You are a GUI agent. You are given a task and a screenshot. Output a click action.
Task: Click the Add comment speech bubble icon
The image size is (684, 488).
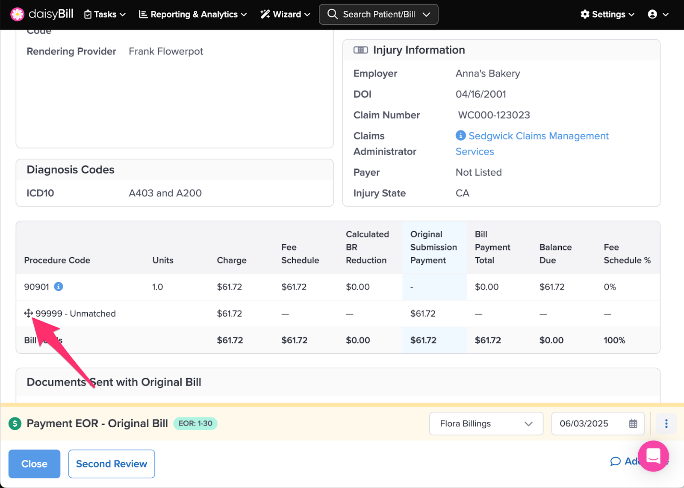tap(616, 461)
